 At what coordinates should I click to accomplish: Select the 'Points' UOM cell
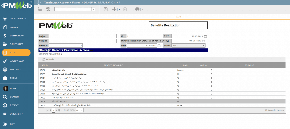(185, 70)
